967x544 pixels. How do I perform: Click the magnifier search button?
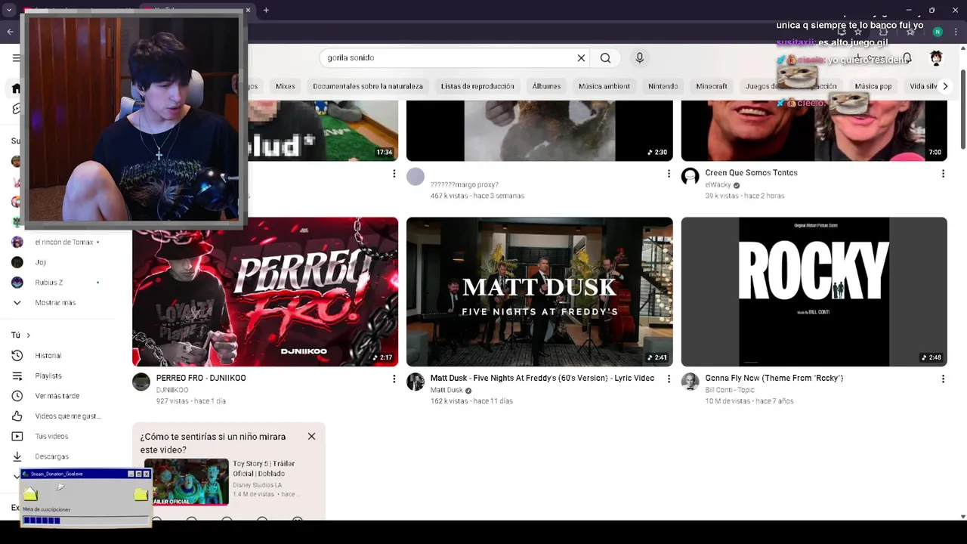(605, 58)
